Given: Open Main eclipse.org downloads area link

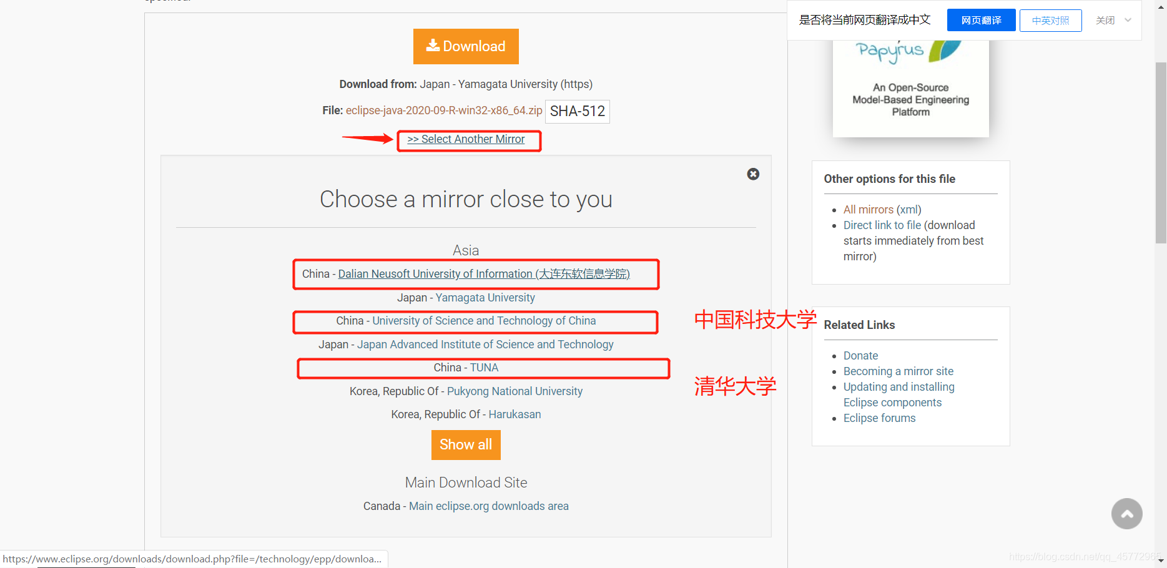Looking at the screenshot, I should [x=489, y=506].
